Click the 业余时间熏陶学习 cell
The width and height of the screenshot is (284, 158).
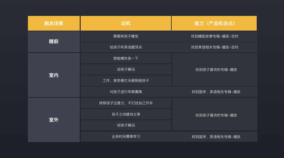click(126, 136)
